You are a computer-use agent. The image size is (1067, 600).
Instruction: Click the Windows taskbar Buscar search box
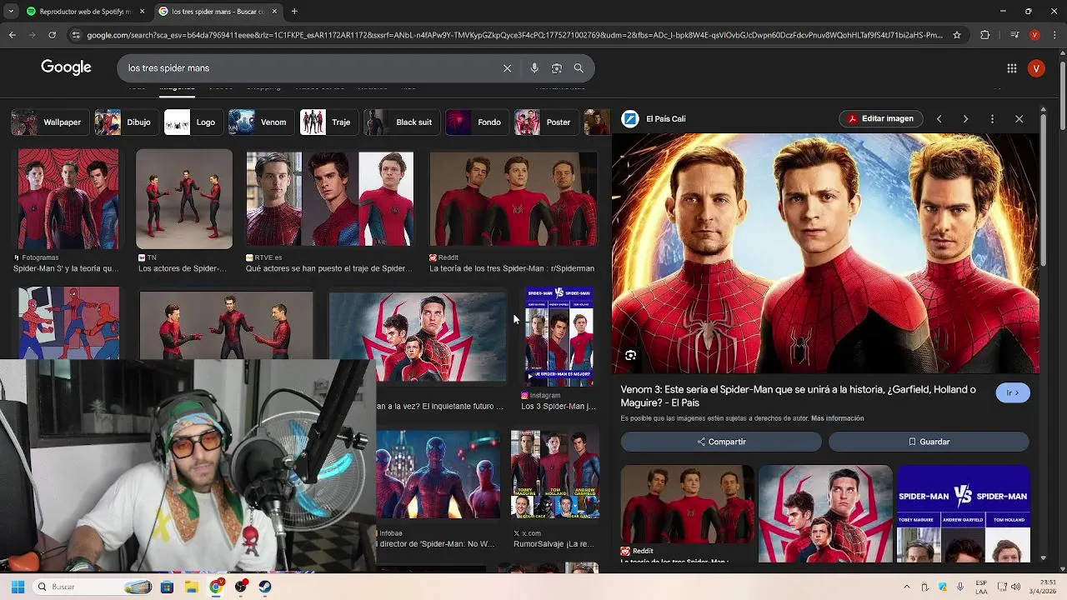95,587
